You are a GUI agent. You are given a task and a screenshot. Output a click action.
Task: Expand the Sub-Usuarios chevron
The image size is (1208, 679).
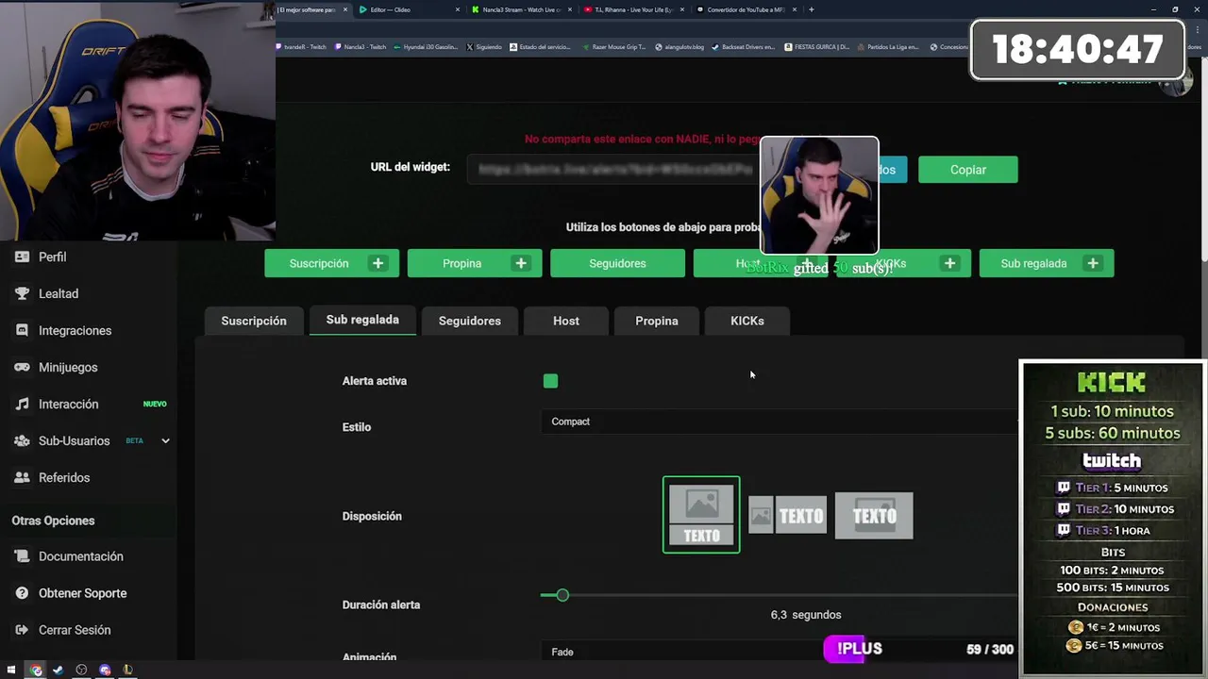click(x=165, y=440)
